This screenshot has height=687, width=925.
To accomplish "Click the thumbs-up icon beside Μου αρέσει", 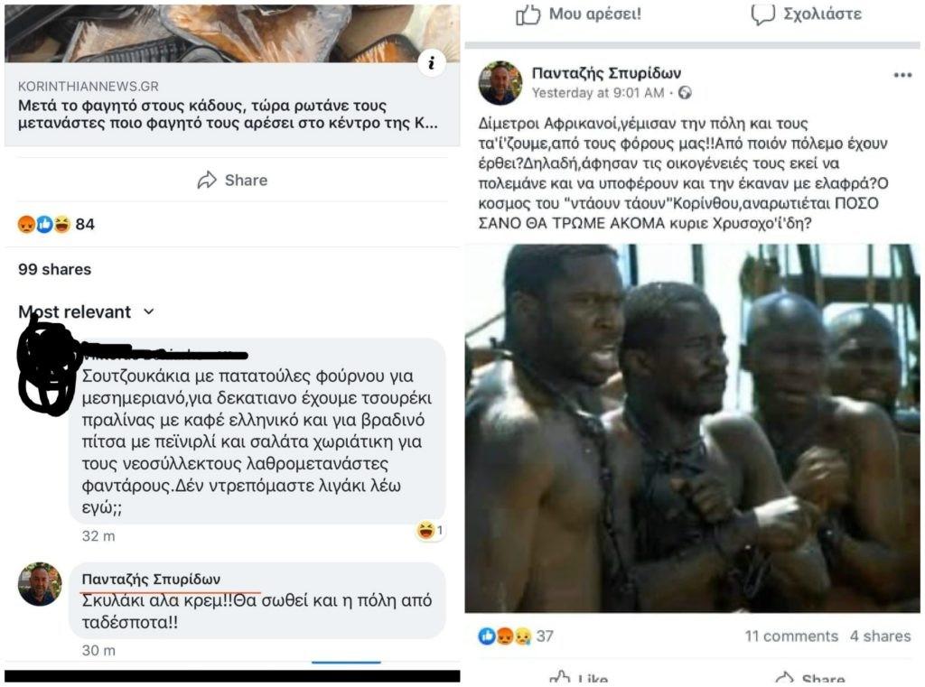I will 528,14.
